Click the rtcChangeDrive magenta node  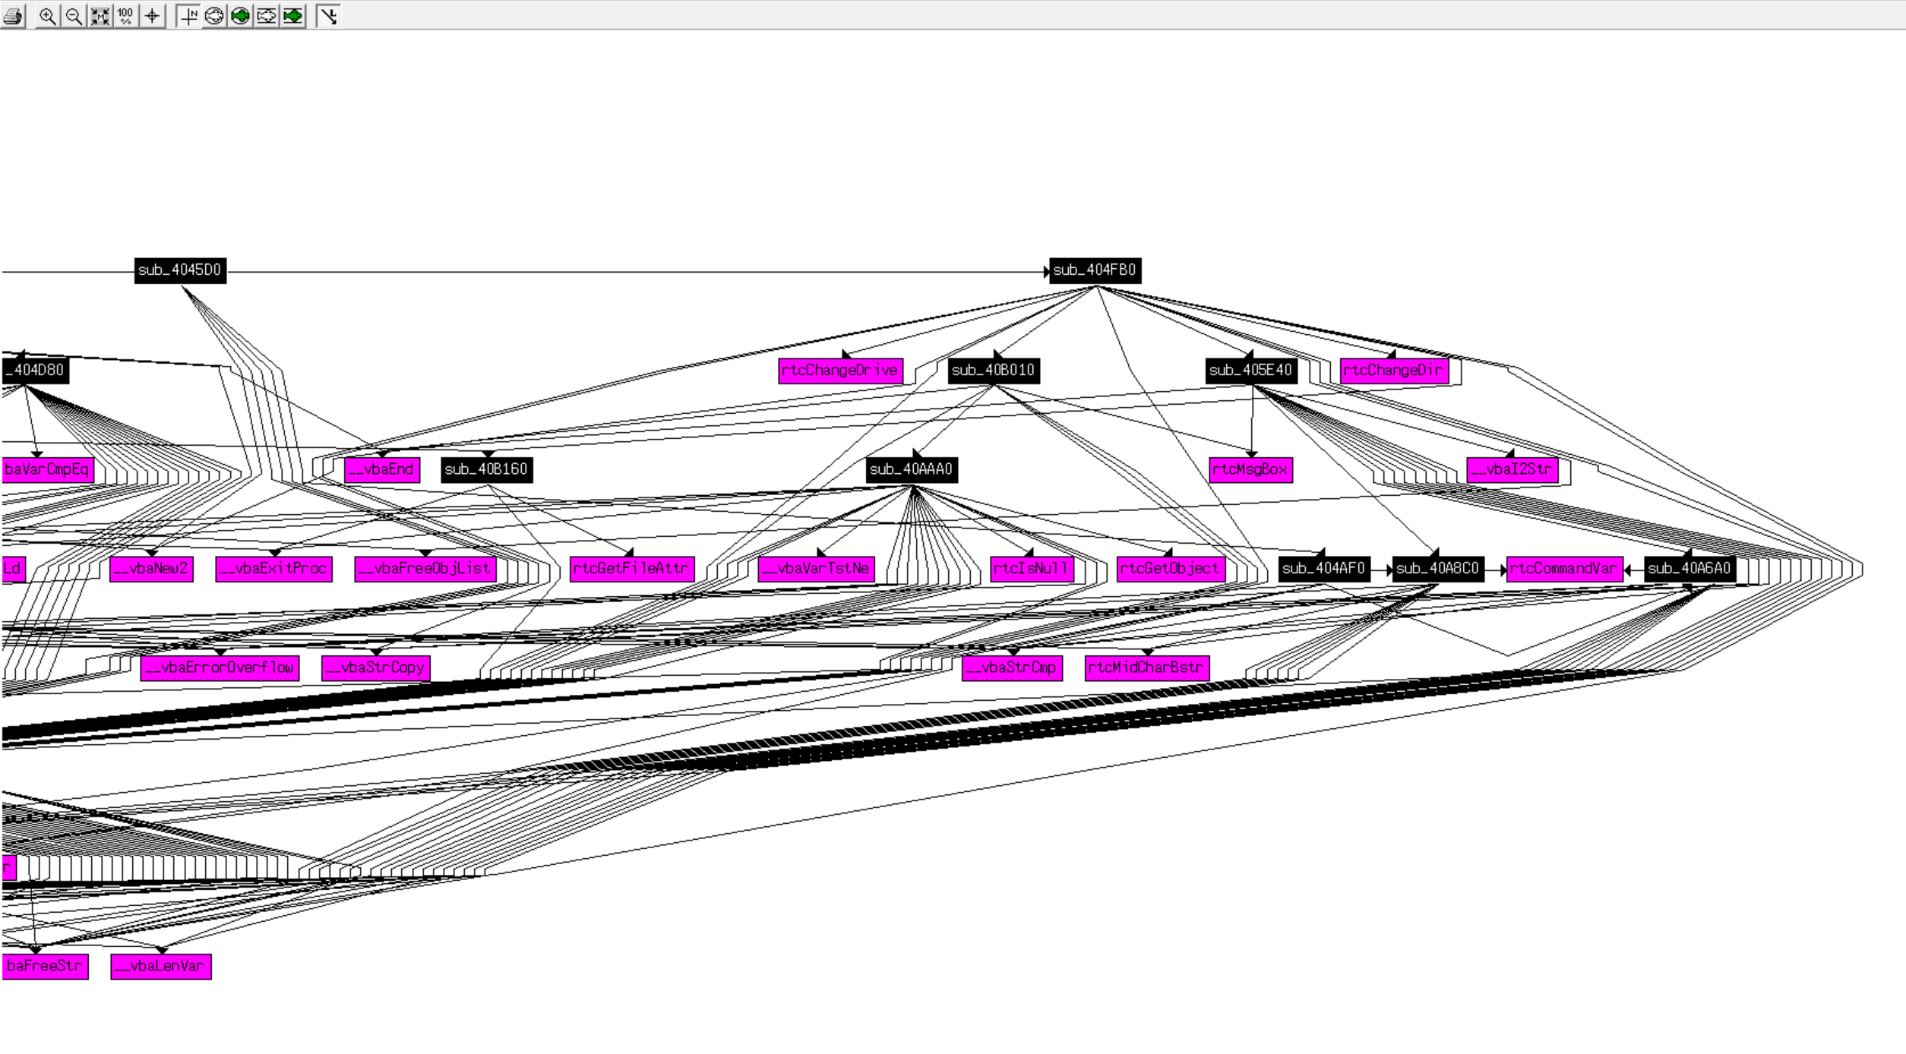pos(840,371)
